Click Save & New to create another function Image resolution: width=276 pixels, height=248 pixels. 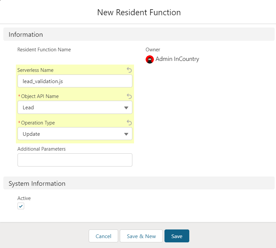[141, 236]
